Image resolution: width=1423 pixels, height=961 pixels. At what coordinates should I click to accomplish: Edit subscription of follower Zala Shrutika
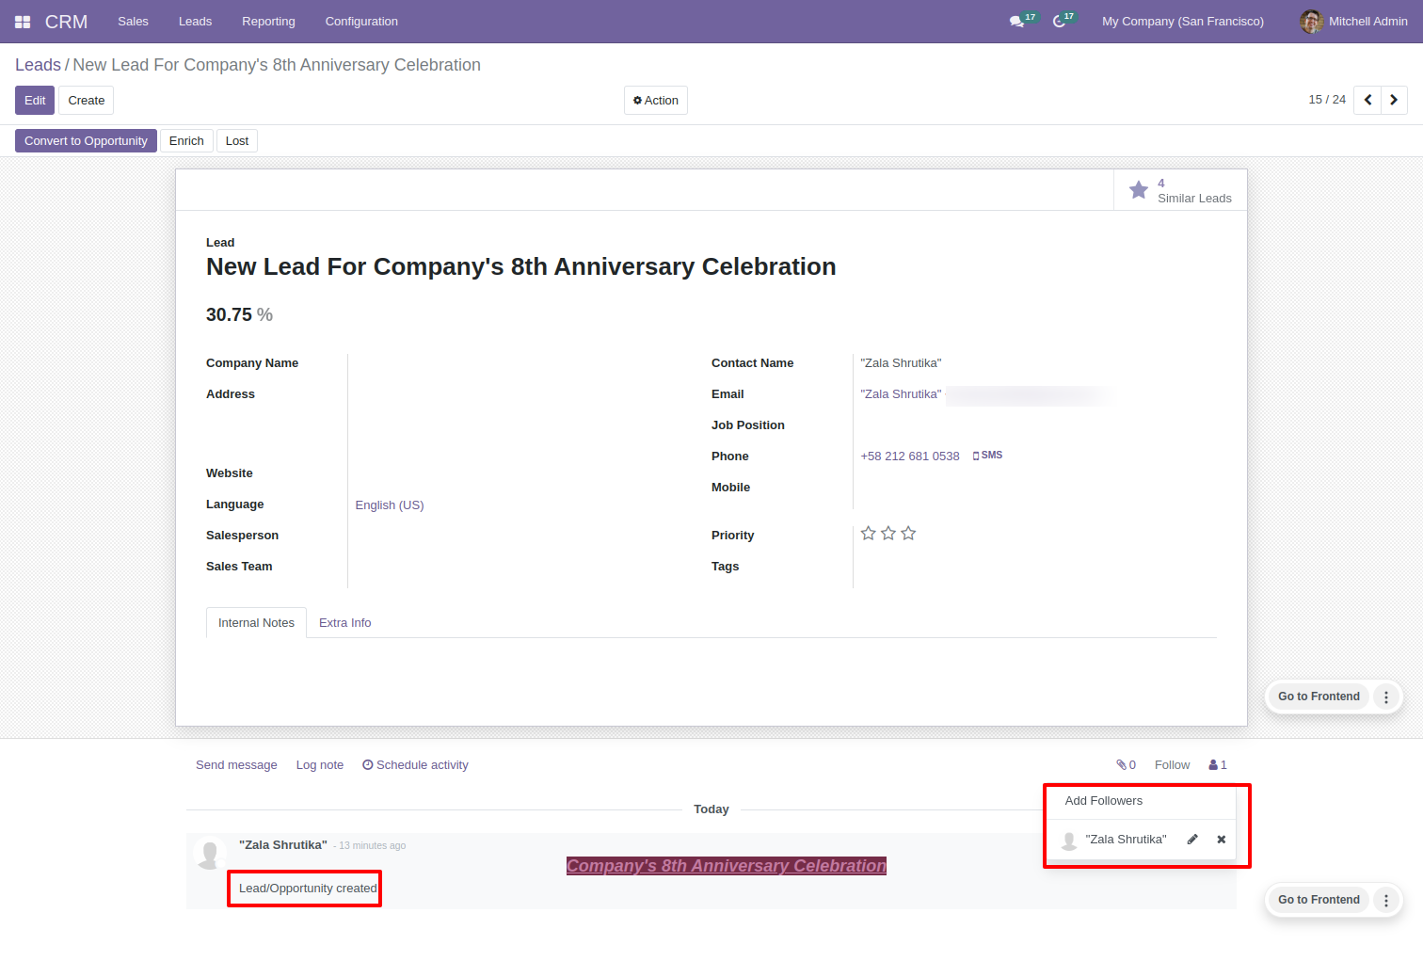1192,840
